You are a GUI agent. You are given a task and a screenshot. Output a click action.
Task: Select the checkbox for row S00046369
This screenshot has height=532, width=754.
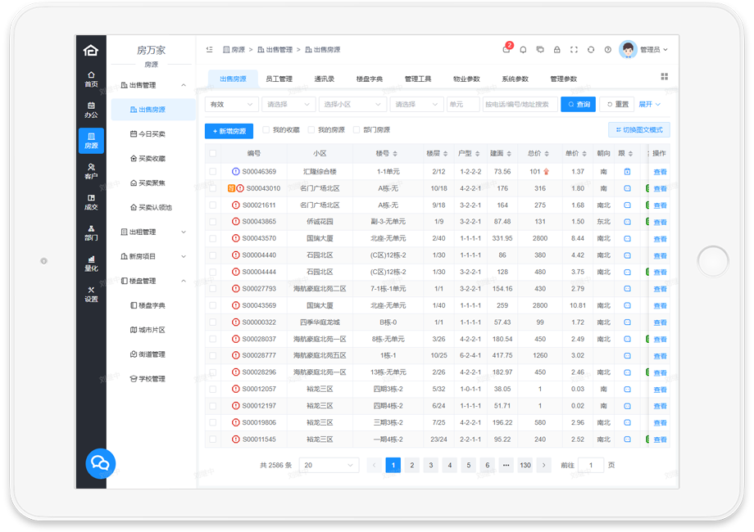coord(212,171)
